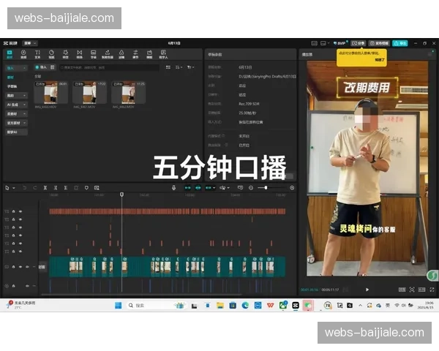Open the Text tab with the TI icon

[x=37, y=54]
